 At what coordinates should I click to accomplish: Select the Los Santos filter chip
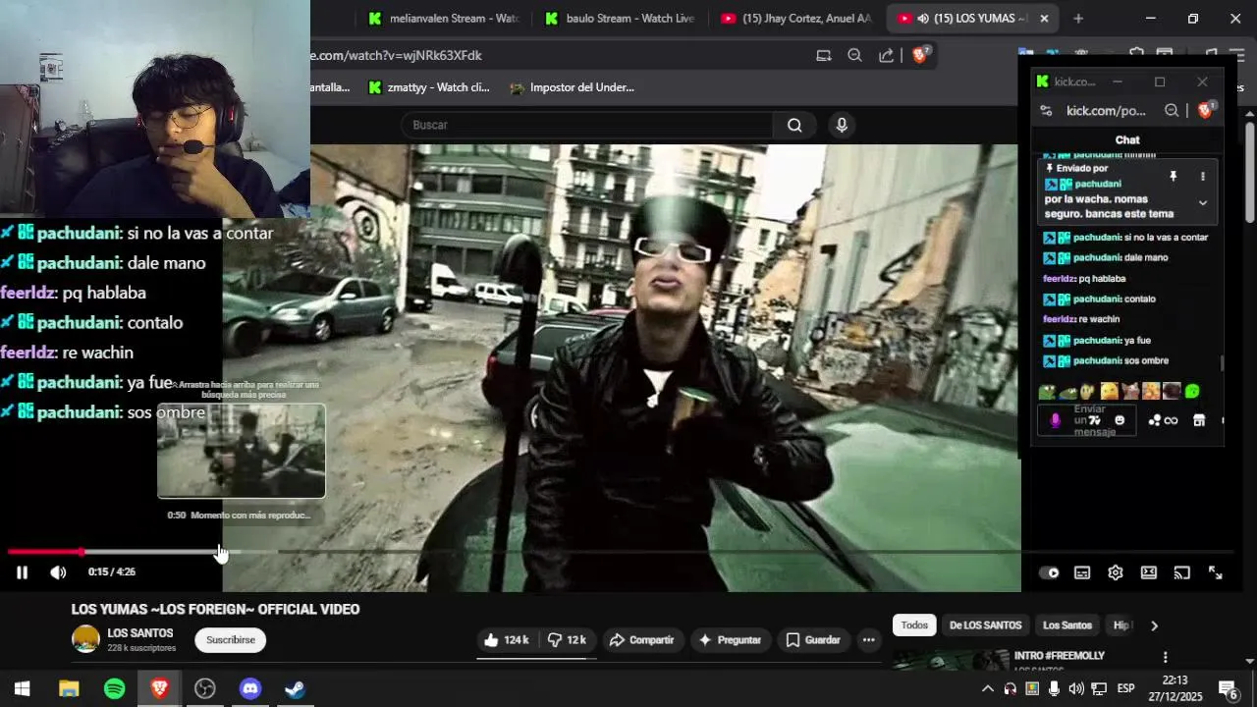click(1066, 625)
